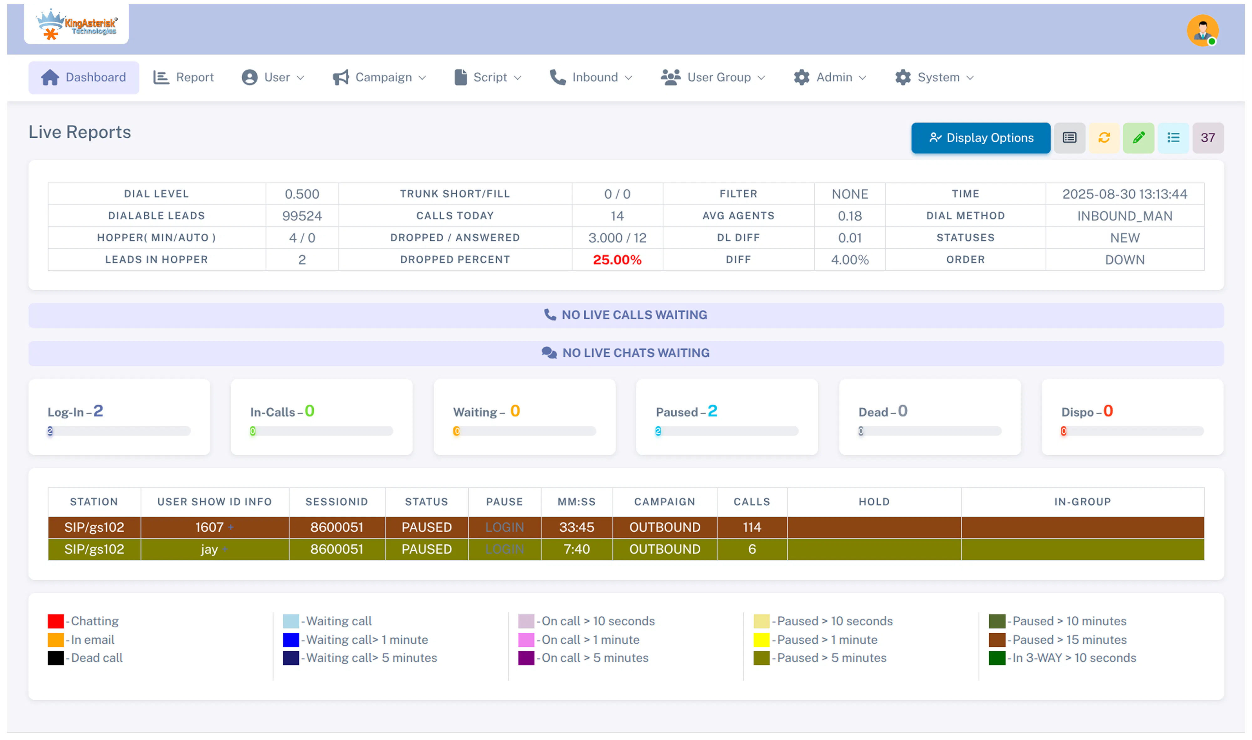Click LOGIN pause code in jay row
The width and height of the screenshot is (1252, 740).
pyautogui.click(x=504, y=549)
